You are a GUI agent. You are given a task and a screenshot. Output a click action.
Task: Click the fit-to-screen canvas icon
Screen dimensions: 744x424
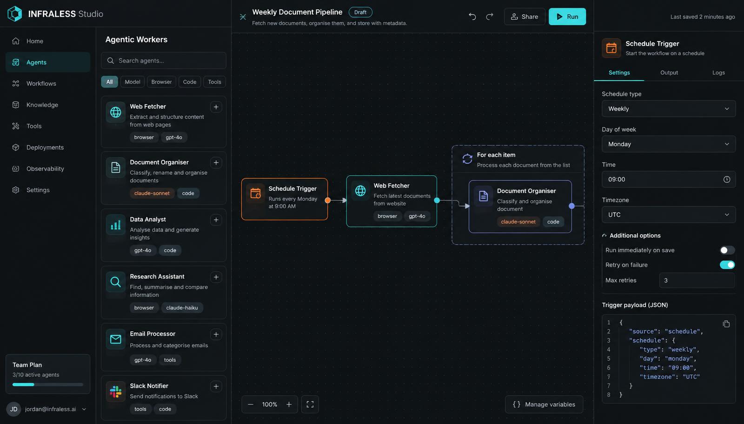click(310, 404)
